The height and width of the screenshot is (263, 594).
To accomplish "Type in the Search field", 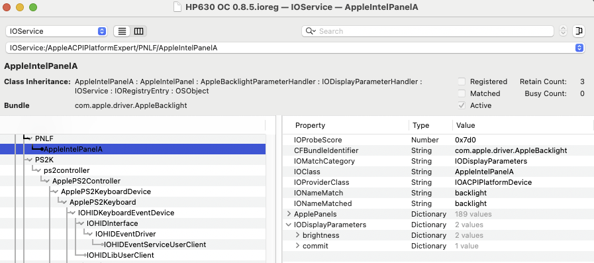I will pos(427,31).
